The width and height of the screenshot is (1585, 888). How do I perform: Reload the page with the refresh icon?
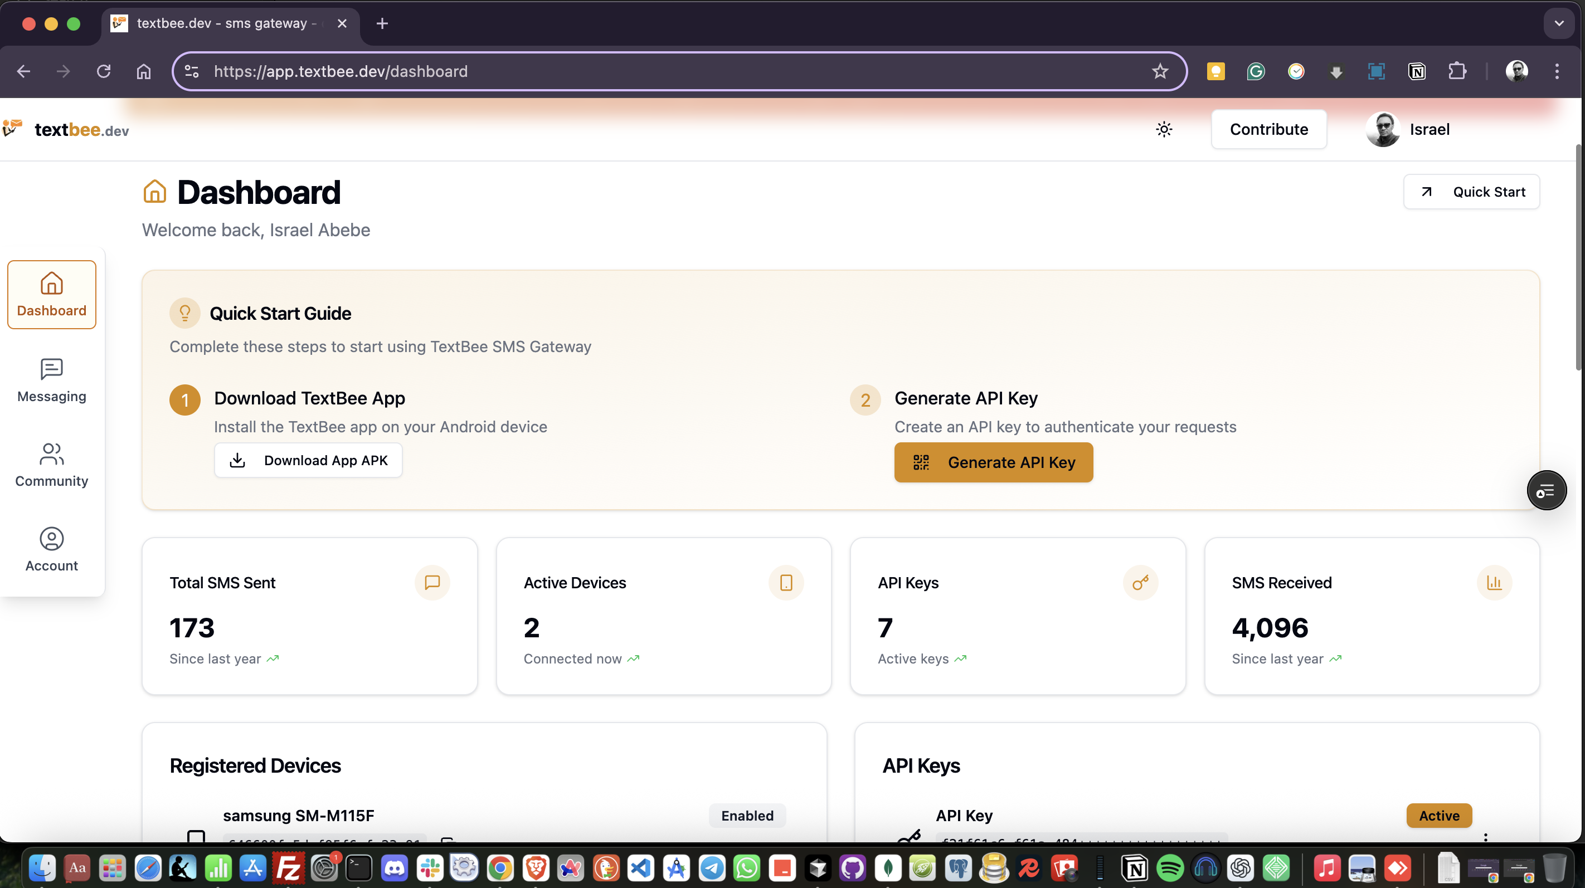coord(103,71)
